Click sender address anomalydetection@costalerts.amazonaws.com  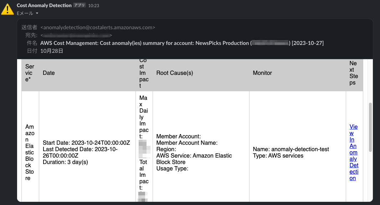click(98, 27)
